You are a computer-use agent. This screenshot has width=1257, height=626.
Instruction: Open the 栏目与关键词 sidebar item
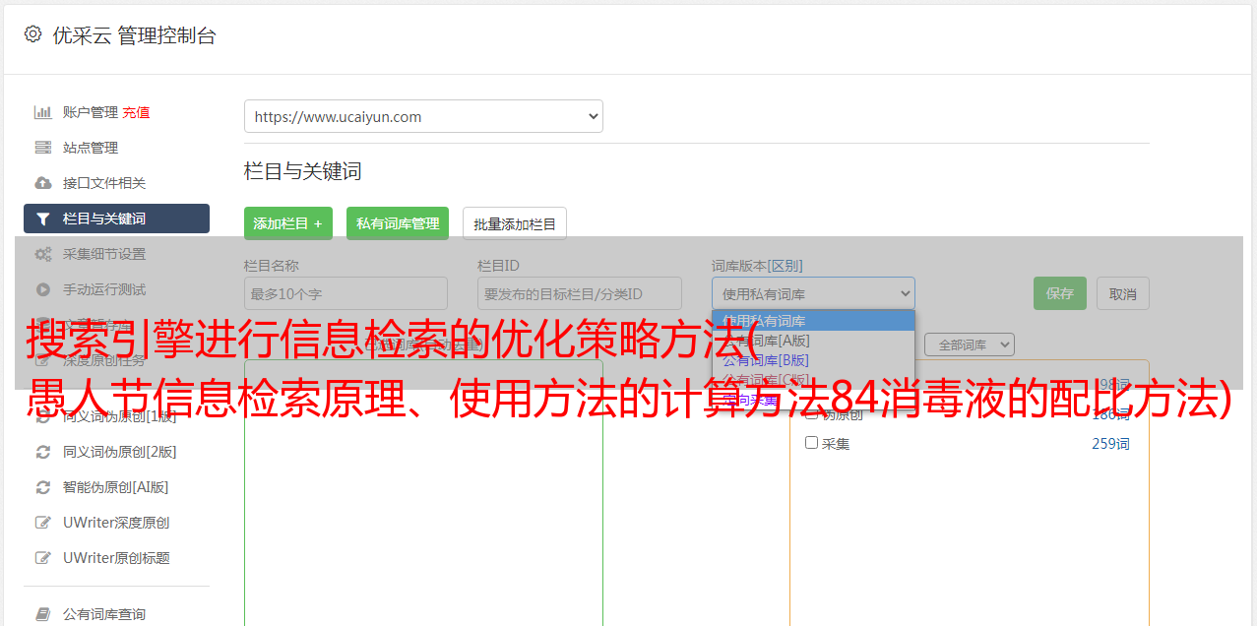coord(116,219)
